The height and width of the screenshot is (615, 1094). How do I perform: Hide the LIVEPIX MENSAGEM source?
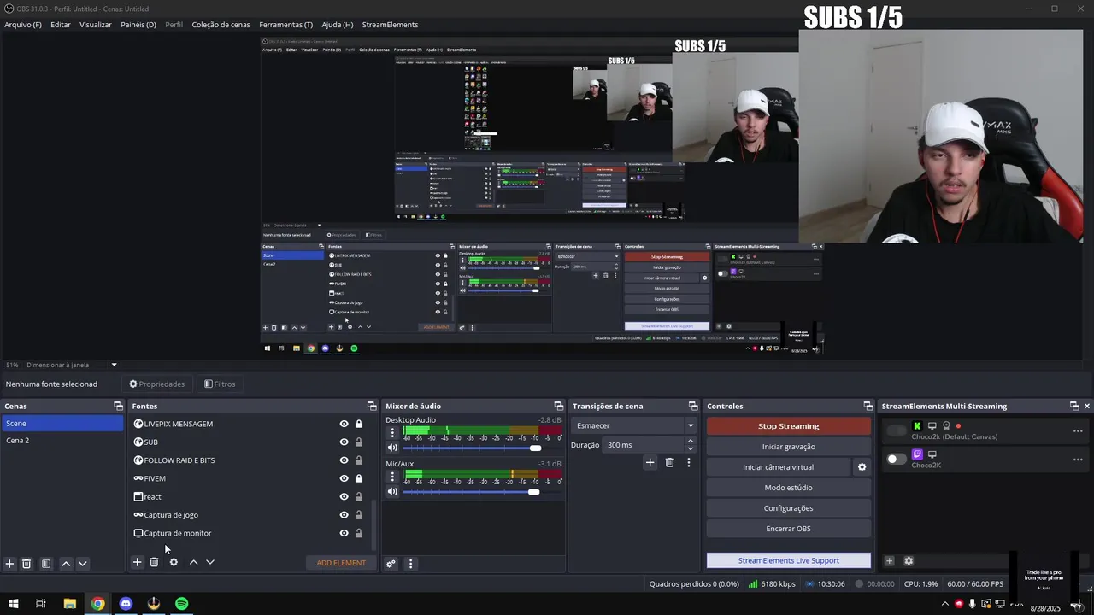344,424
